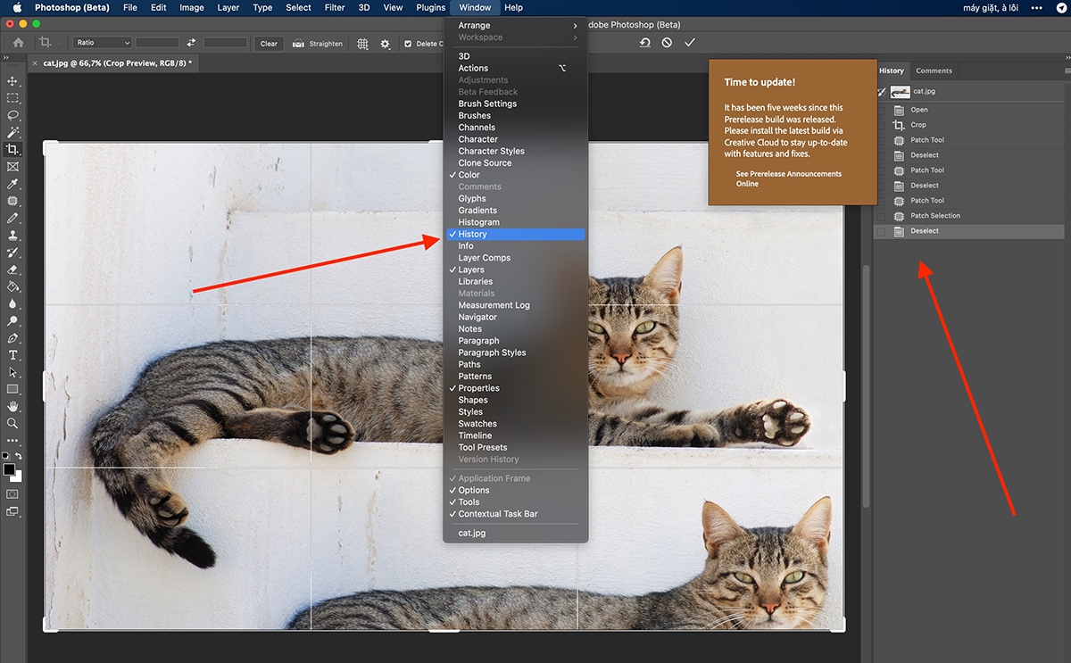Select the Pen tool

[x=12, y=338]
